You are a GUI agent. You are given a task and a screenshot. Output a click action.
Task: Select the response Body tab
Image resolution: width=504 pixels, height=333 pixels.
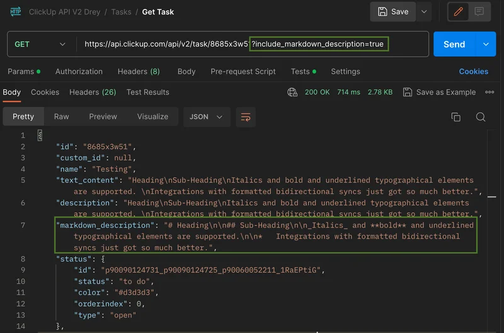click(x=11, y=93)
